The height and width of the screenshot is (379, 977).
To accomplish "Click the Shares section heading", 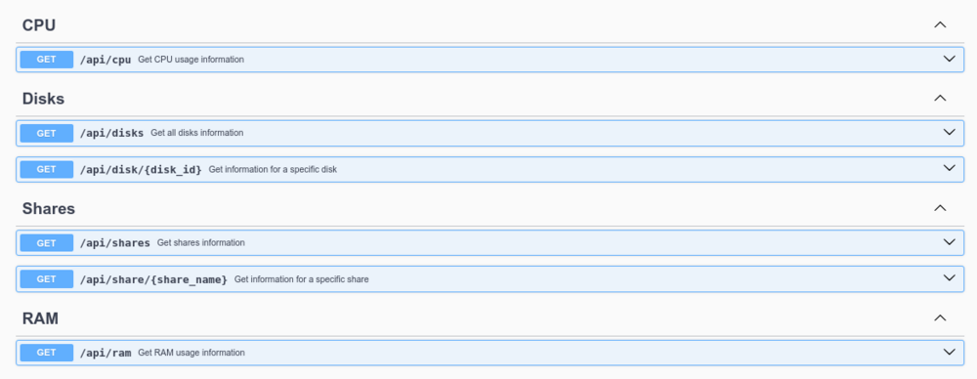I will (49, 209).
